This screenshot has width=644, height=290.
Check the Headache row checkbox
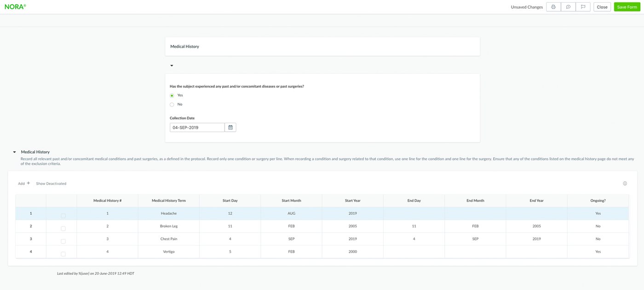coord(63,216)
